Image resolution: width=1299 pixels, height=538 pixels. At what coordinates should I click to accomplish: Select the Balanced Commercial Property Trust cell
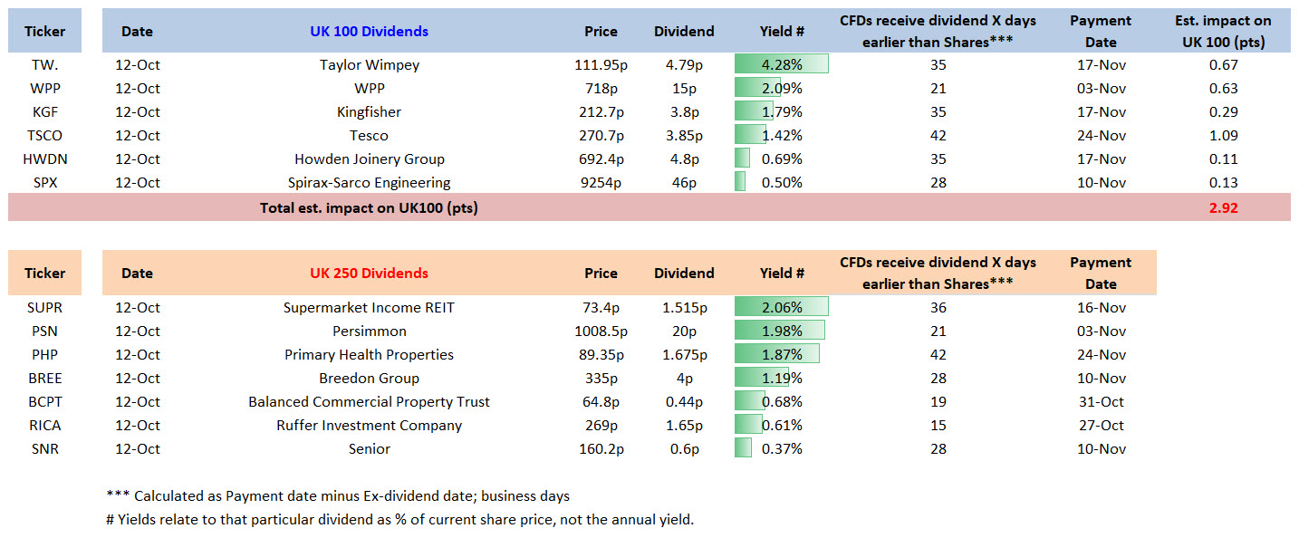pos(370,402)
